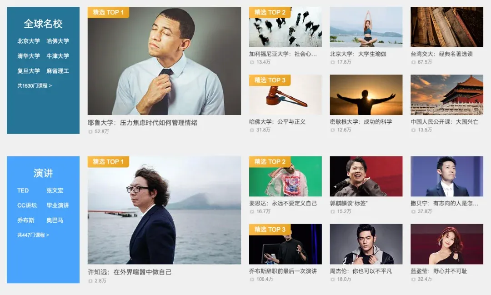Select 哈佛大学 in 全球名校 panel

58,41
